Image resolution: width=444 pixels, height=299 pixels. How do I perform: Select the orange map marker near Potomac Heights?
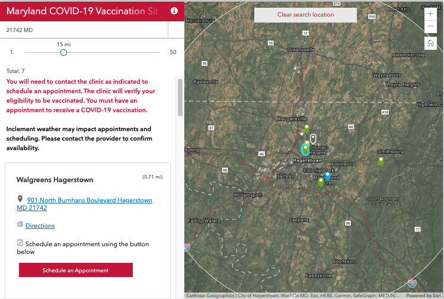click(x=307, y=142)
